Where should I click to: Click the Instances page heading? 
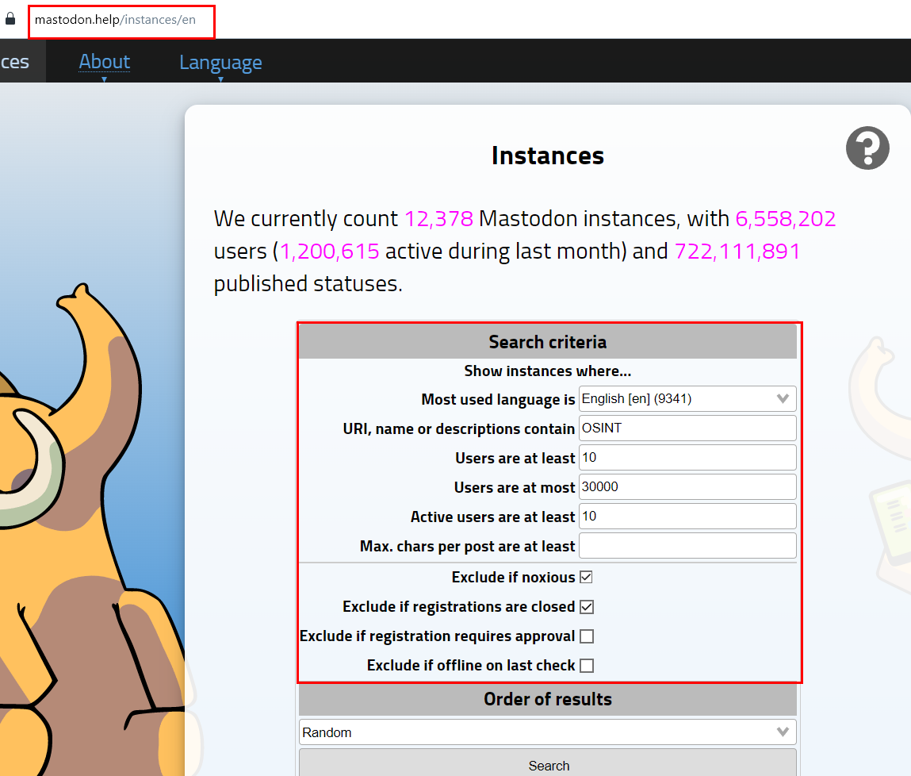547,156
